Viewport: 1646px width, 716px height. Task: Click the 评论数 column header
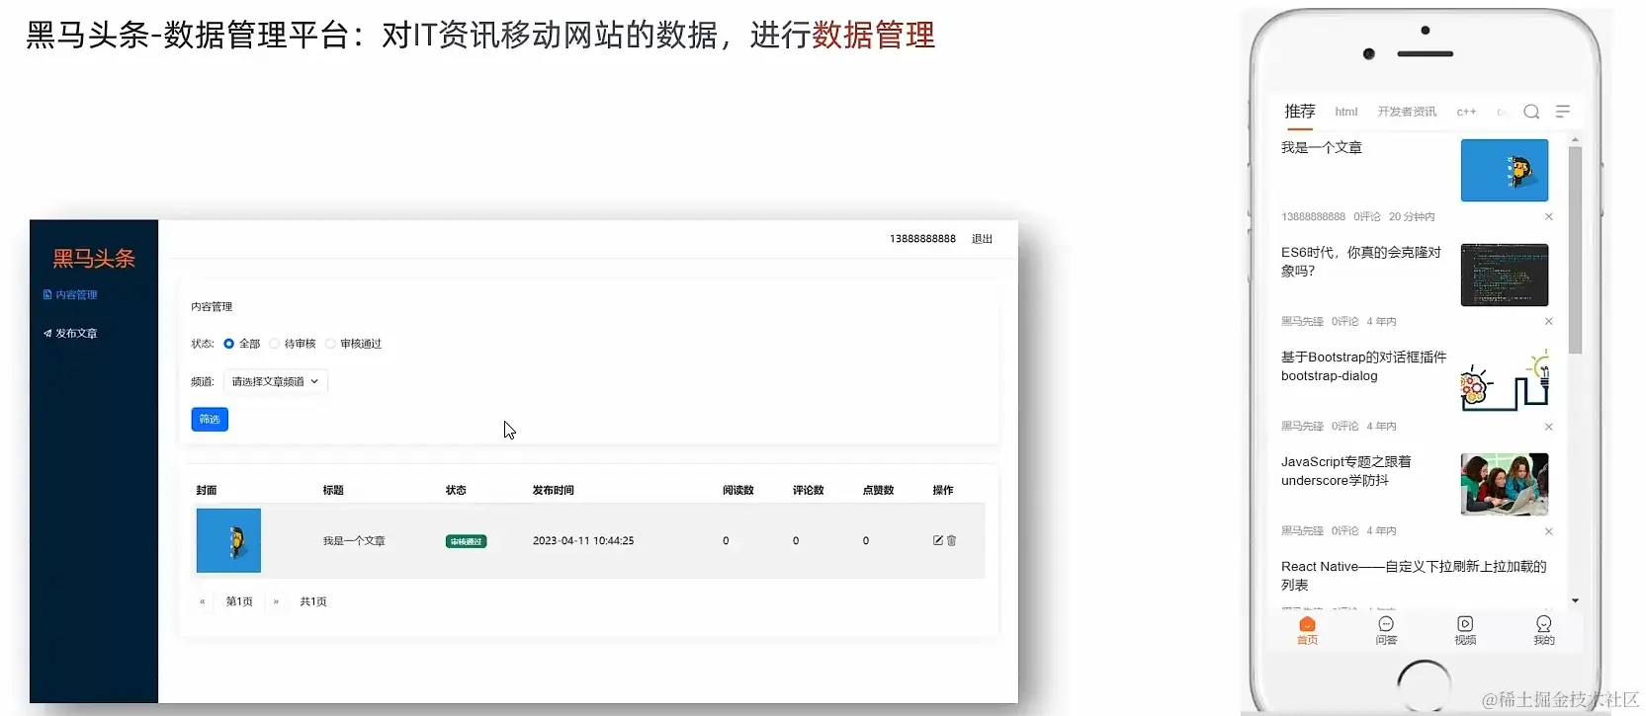(x=809, y=491)
